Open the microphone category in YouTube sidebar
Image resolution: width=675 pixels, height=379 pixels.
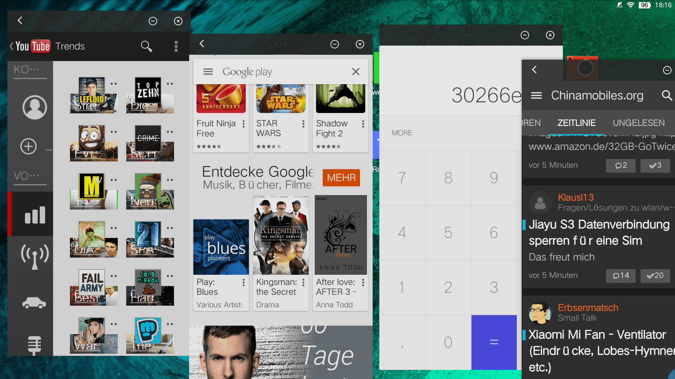pyautogui.click(x=34, y=345)
